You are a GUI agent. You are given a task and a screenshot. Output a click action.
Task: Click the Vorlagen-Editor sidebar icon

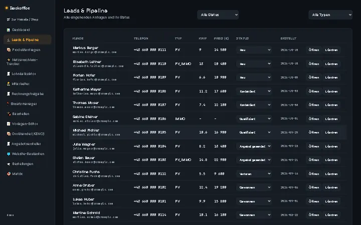(9, 124)
